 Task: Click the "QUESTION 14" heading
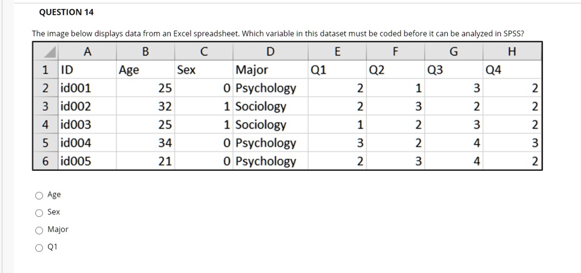click(67, 12)
